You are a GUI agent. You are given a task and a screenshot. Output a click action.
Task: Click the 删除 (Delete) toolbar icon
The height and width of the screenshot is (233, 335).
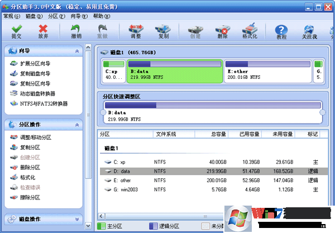223,31
